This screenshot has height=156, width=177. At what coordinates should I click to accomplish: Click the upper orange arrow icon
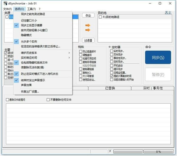88,25
